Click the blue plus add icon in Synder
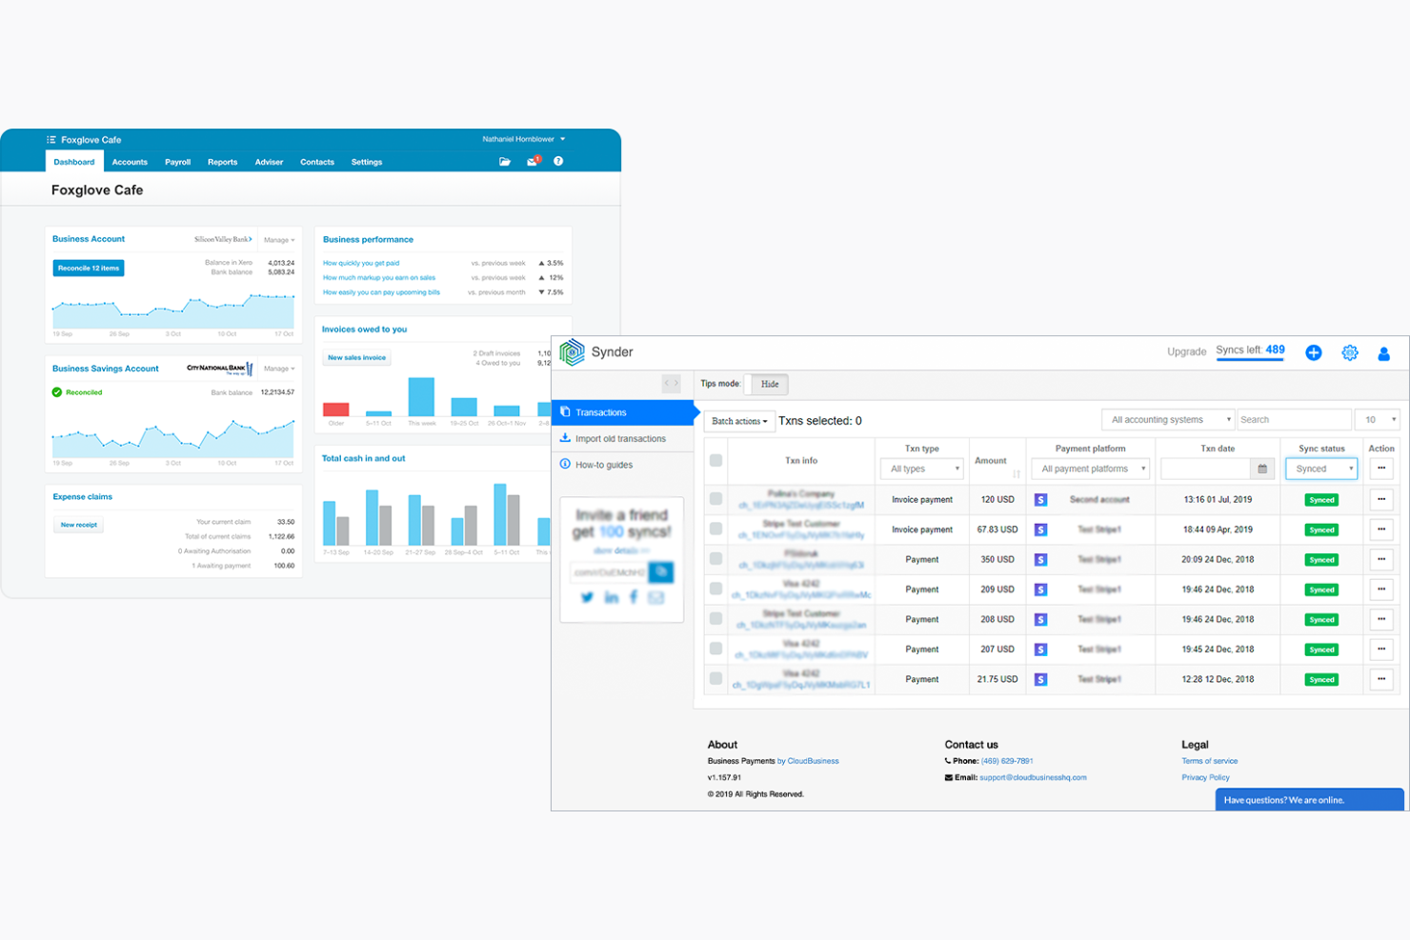This screenshot has width=1410, height=940. [1314, 352]
